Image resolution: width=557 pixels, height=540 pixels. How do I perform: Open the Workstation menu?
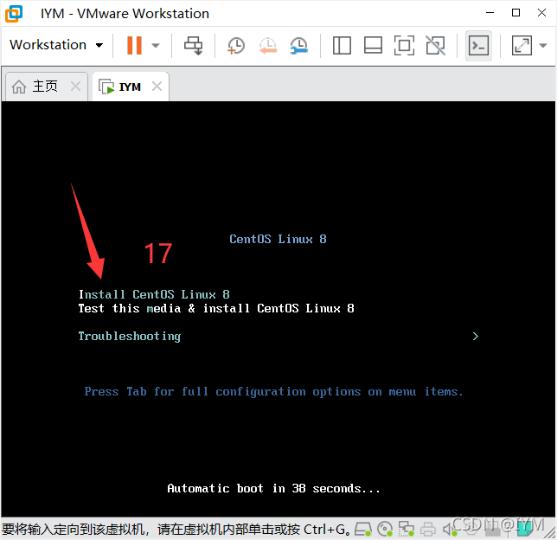tap(56, 45)
